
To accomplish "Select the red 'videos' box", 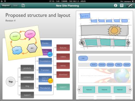I will (x=63, y=57).
